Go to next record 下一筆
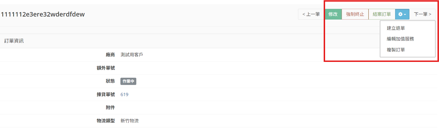The height and width of the screenshot is (128, 439). pos(422,14)
